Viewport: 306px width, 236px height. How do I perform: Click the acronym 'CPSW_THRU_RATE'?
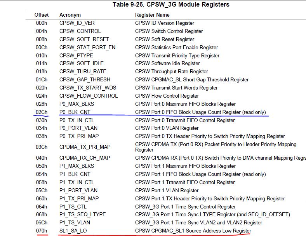[x=83, y=72]
